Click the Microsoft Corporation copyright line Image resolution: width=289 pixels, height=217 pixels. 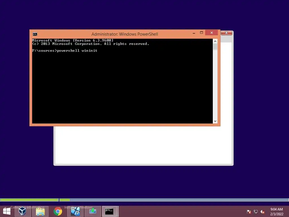tap(91, 44)
